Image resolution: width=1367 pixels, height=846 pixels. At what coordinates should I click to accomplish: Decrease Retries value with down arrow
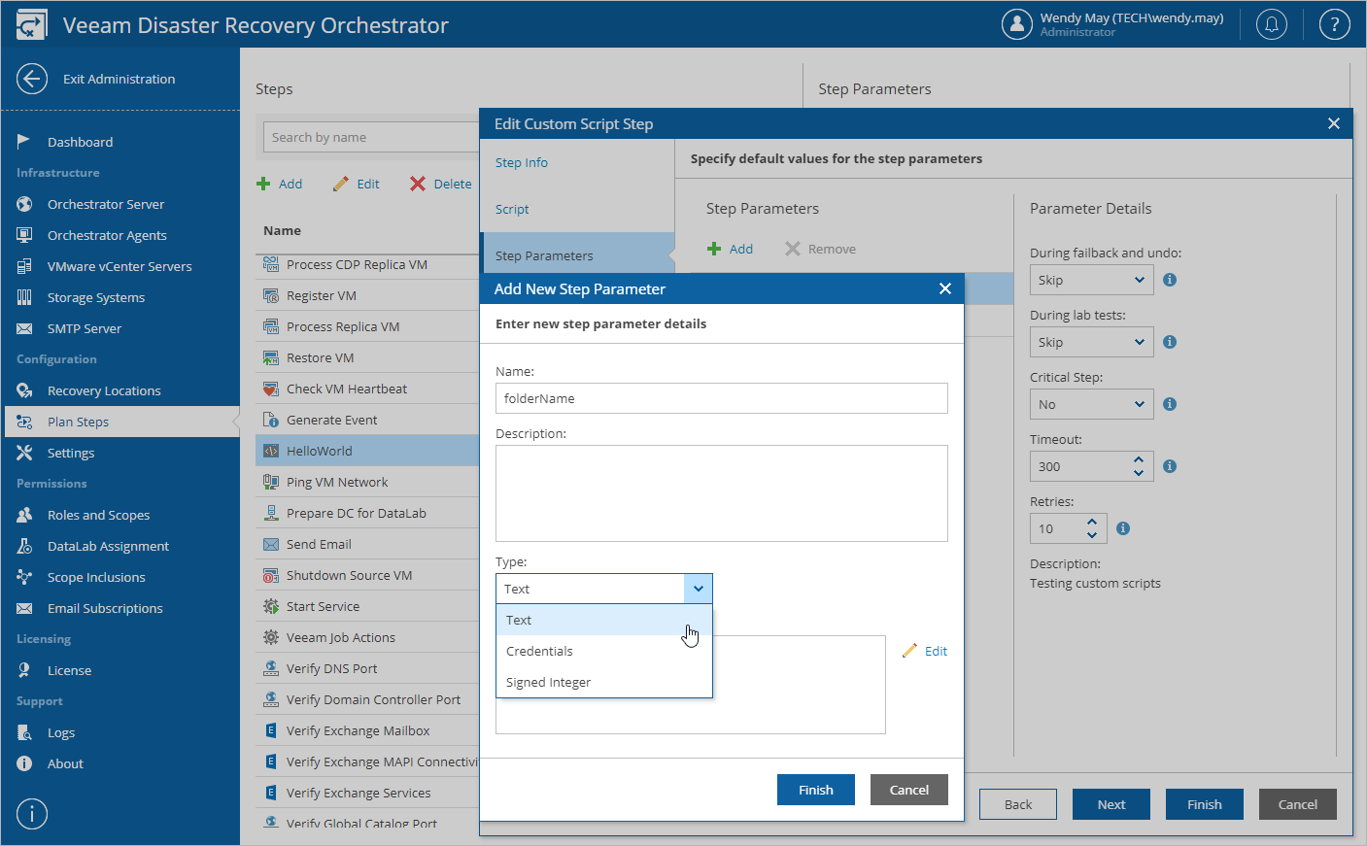pyautogui.click(x=1092, y=534)
